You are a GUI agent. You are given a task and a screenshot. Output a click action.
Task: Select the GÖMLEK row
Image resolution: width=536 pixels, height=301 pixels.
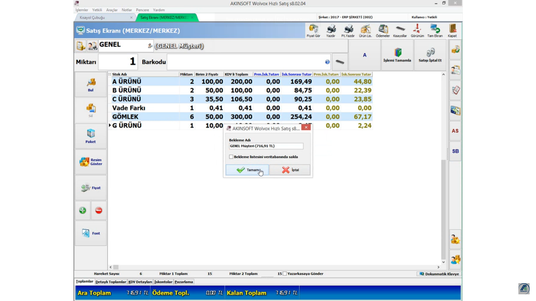pyautogui.click(x=240, y=117)
